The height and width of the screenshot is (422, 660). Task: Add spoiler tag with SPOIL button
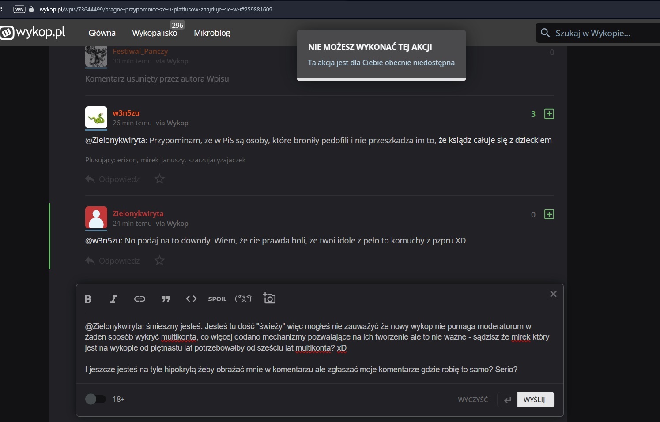(217, 299)
